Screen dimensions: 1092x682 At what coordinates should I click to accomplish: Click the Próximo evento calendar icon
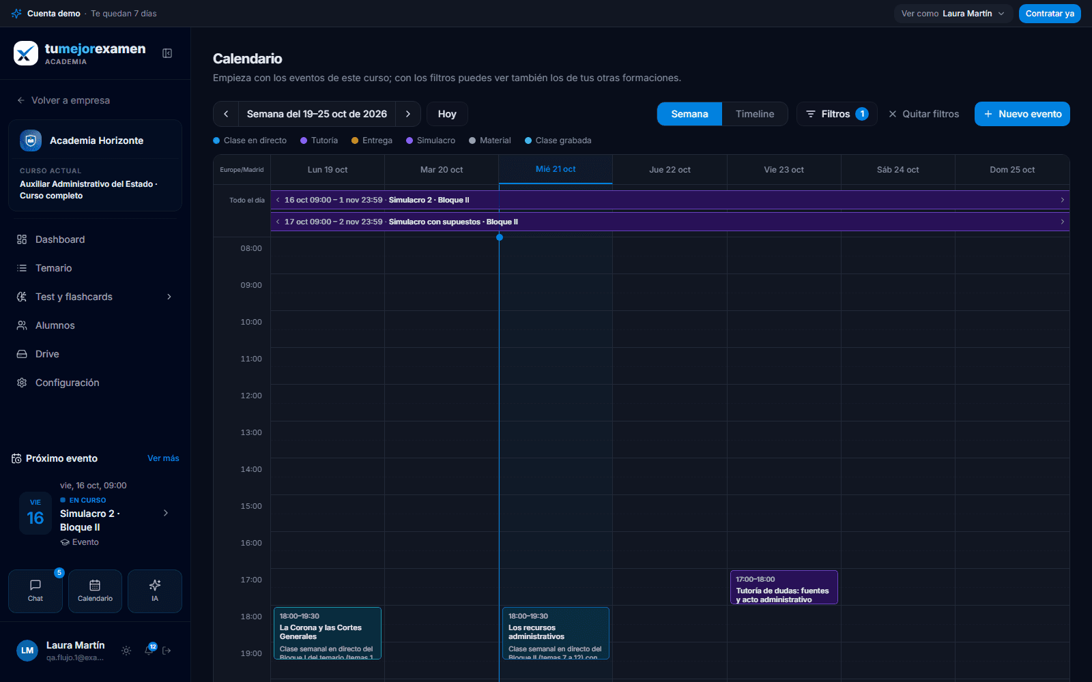tap(16, 458)
